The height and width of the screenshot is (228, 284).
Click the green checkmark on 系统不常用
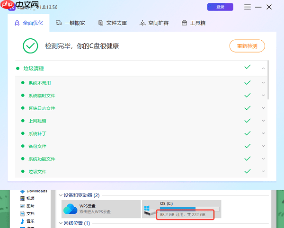(248, 83)
